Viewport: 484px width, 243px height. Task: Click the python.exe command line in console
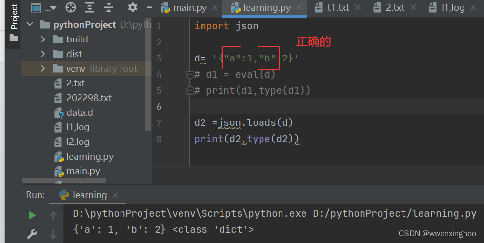pos(275,213)
